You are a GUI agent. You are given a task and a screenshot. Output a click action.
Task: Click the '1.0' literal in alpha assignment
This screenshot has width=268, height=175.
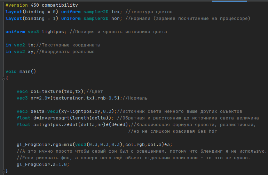click(x=63, y=165)
